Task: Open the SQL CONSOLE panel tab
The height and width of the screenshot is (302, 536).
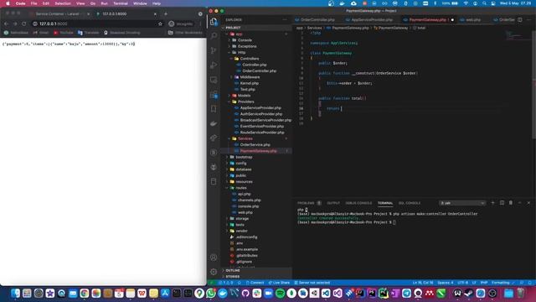Action: coord(410,203)
